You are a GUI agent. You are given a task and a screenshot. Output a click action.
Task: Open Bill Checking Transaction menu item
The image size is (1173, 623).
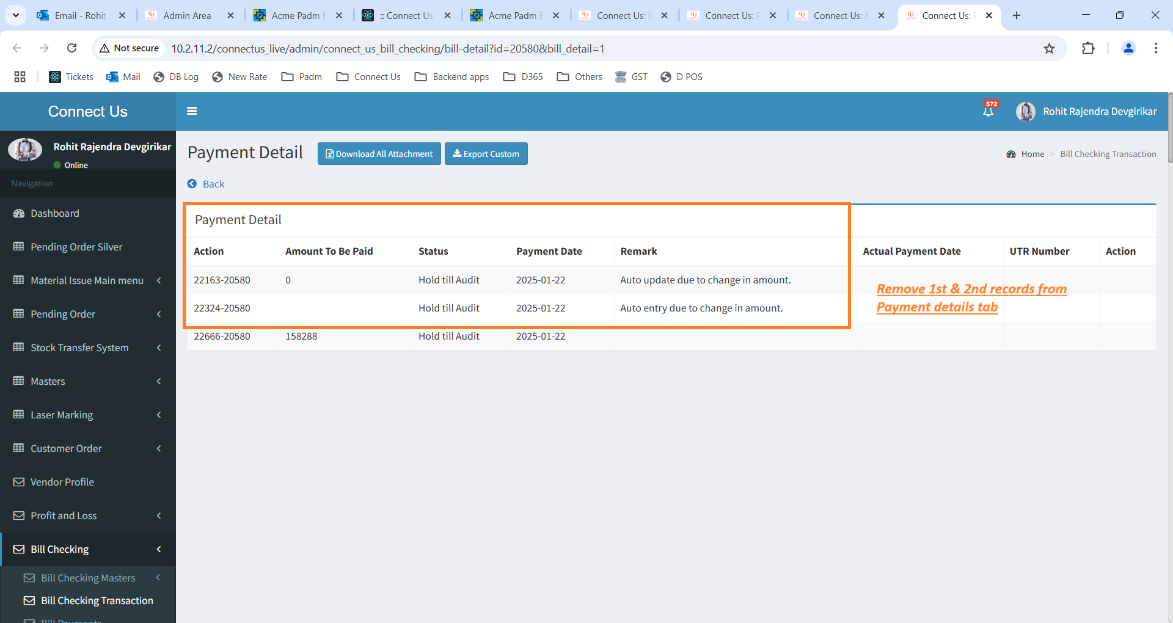click(88, 600)
